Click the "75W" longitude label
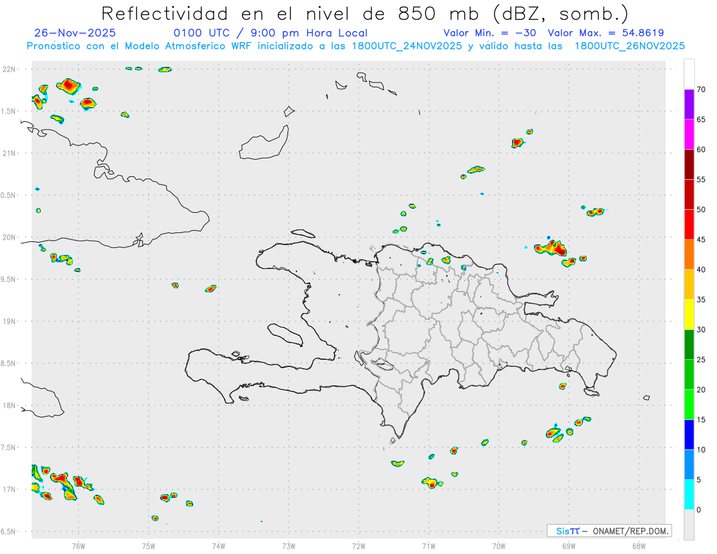 point(149,546)
